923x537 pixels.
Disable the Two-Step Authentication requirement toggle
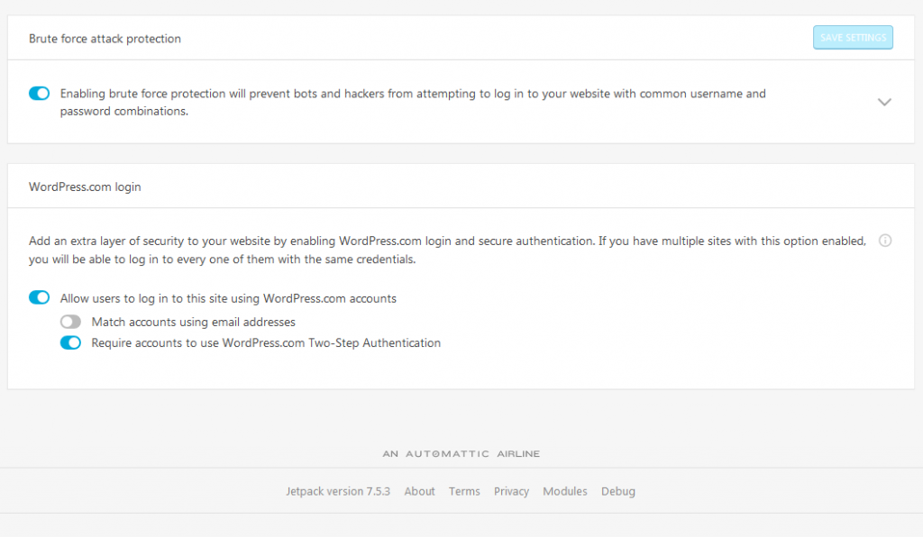pyautogui.click(x=71, y=342)
